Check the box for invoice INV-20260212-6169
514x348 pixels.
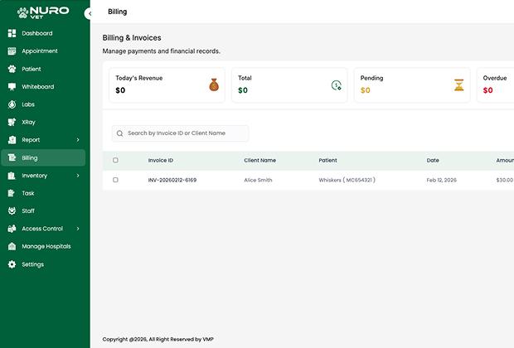click(x=115, y=180)
